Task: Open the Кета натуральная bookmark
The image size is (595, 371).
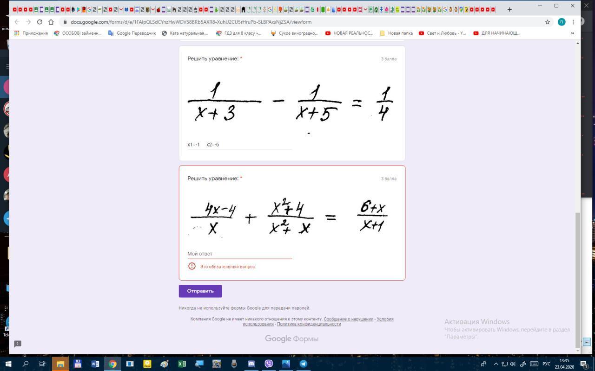Action: pyautogui.click(x=185, y=33)
